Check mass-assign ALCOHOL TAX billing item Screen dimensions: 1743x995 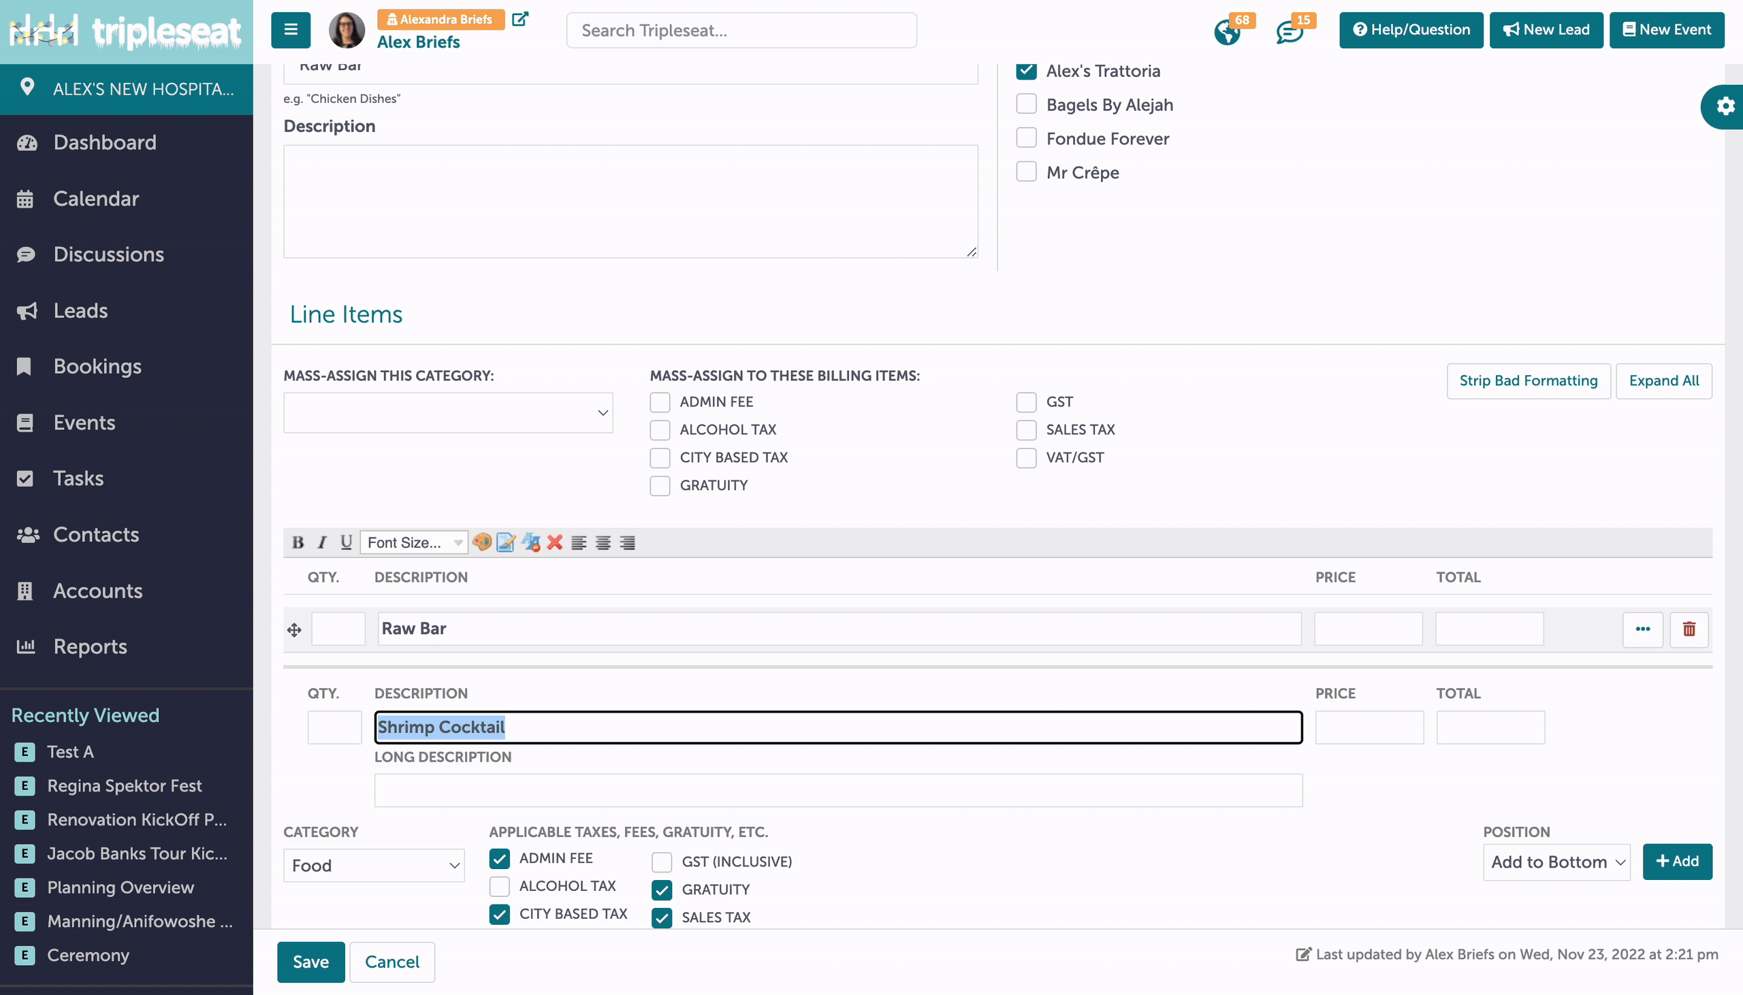[660, 430]
